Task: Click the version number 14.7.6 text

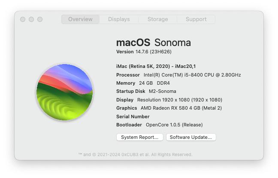Action: pyautogui.click(x=142, y=52)
